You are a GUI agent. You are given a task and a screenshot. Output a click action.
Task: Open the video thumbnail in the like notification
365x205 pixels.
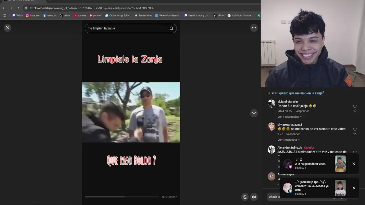pos(340,164)
